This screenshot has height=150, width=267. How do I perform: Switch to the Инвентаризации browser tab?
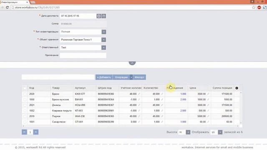(14, 2)
